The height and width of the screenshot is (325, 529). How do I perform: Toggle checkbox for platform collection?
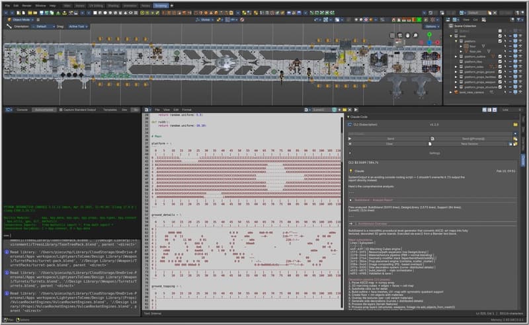[x=500, y=41]
